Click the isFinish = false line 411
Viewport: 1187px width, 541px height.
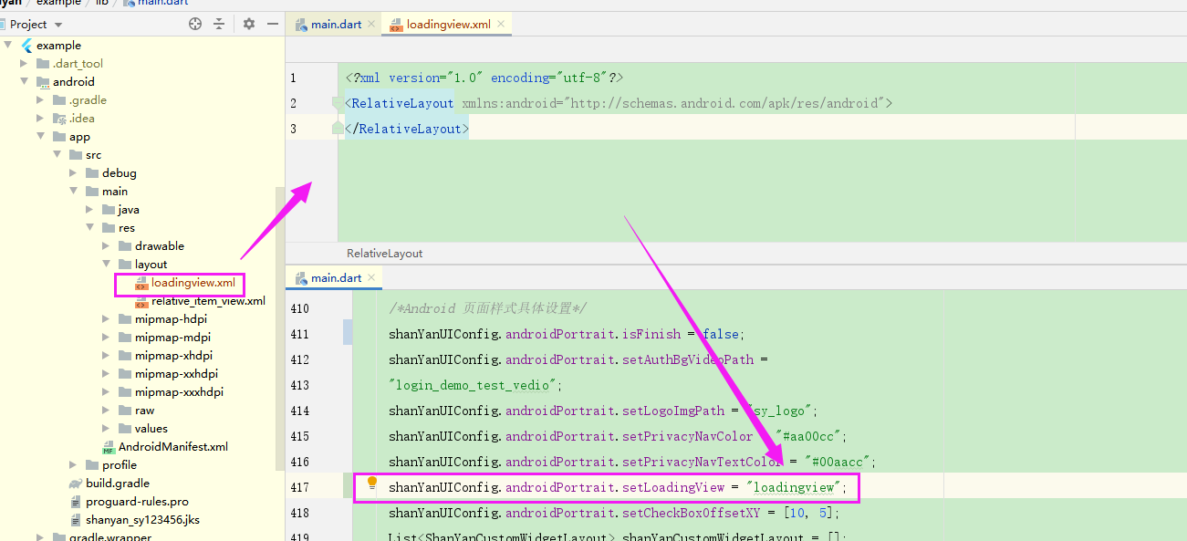(x=567, y=334)
